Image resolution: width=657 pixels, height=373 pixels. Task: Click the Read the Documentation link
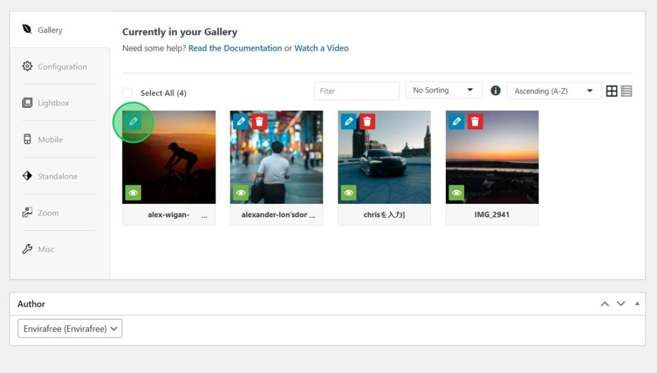point(235,48)
